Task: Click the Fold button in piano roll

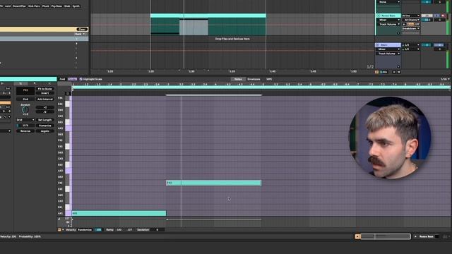Action: tap(62, 79)
